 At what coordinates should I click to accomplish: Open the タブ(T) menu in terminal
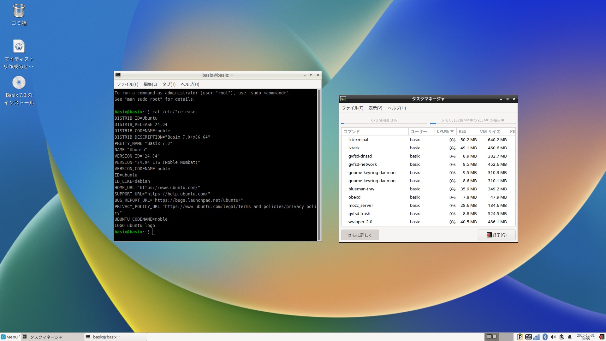[169, 84]
